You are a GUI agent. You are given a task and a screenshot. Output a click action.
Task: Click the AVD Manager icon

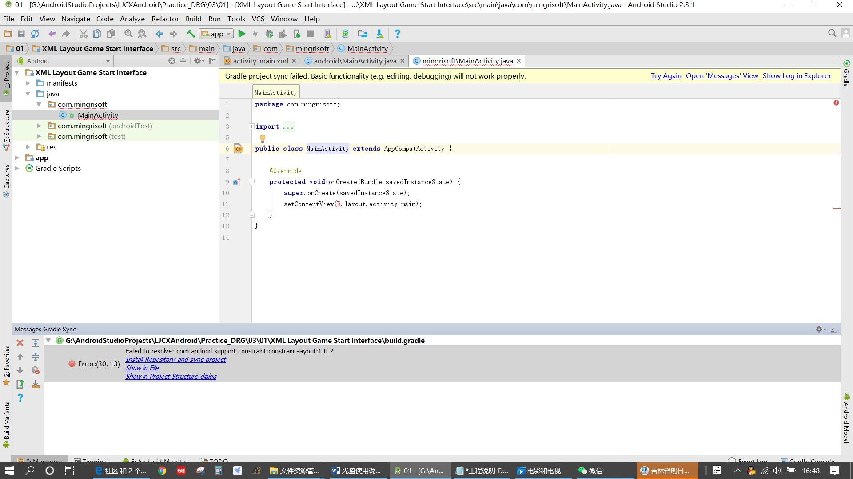tap(328, 34)
